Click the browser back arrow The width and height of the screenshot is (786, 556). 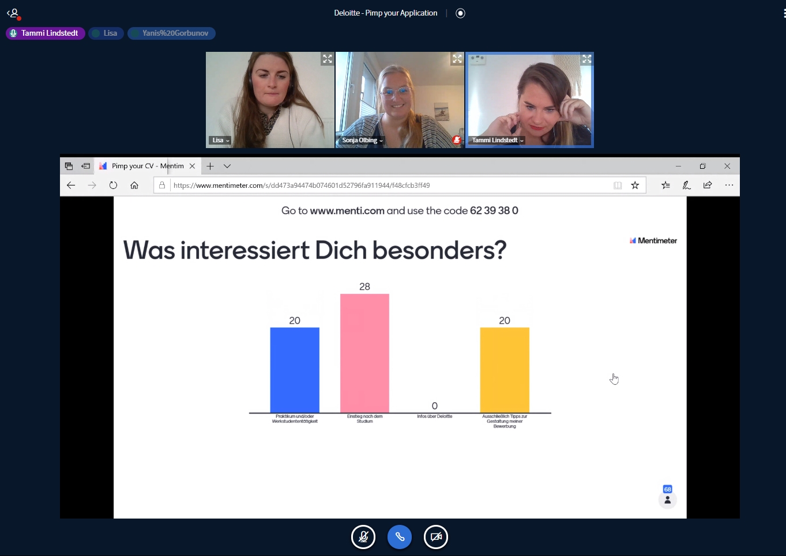click(x=71, y=185)
